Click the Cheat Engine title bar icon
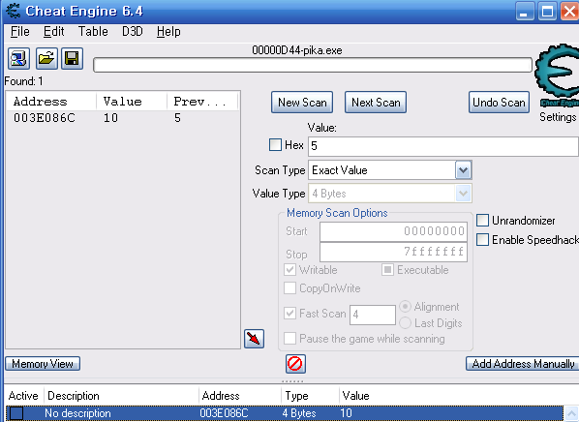 13,11
